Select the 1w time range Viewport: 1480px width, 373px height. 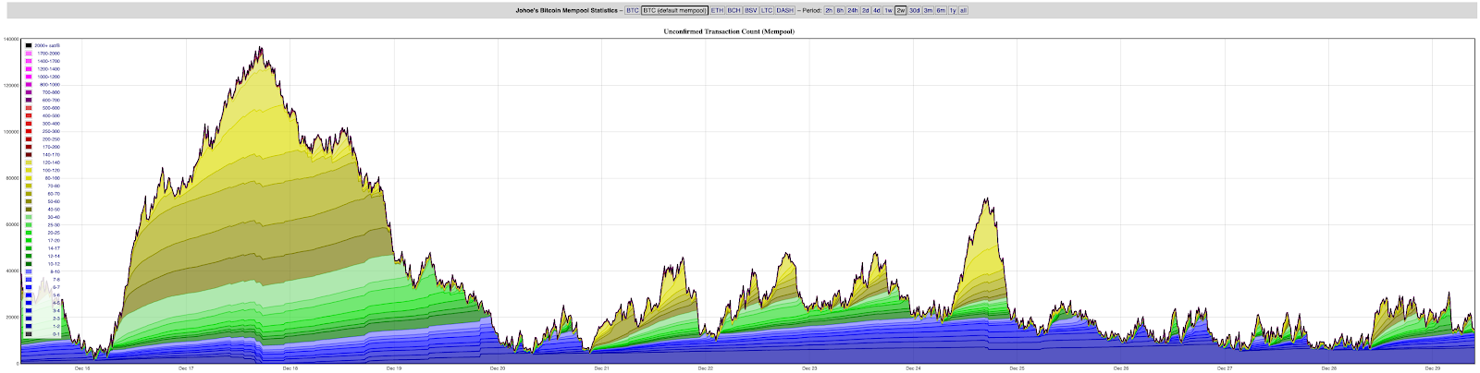[889, 10]
